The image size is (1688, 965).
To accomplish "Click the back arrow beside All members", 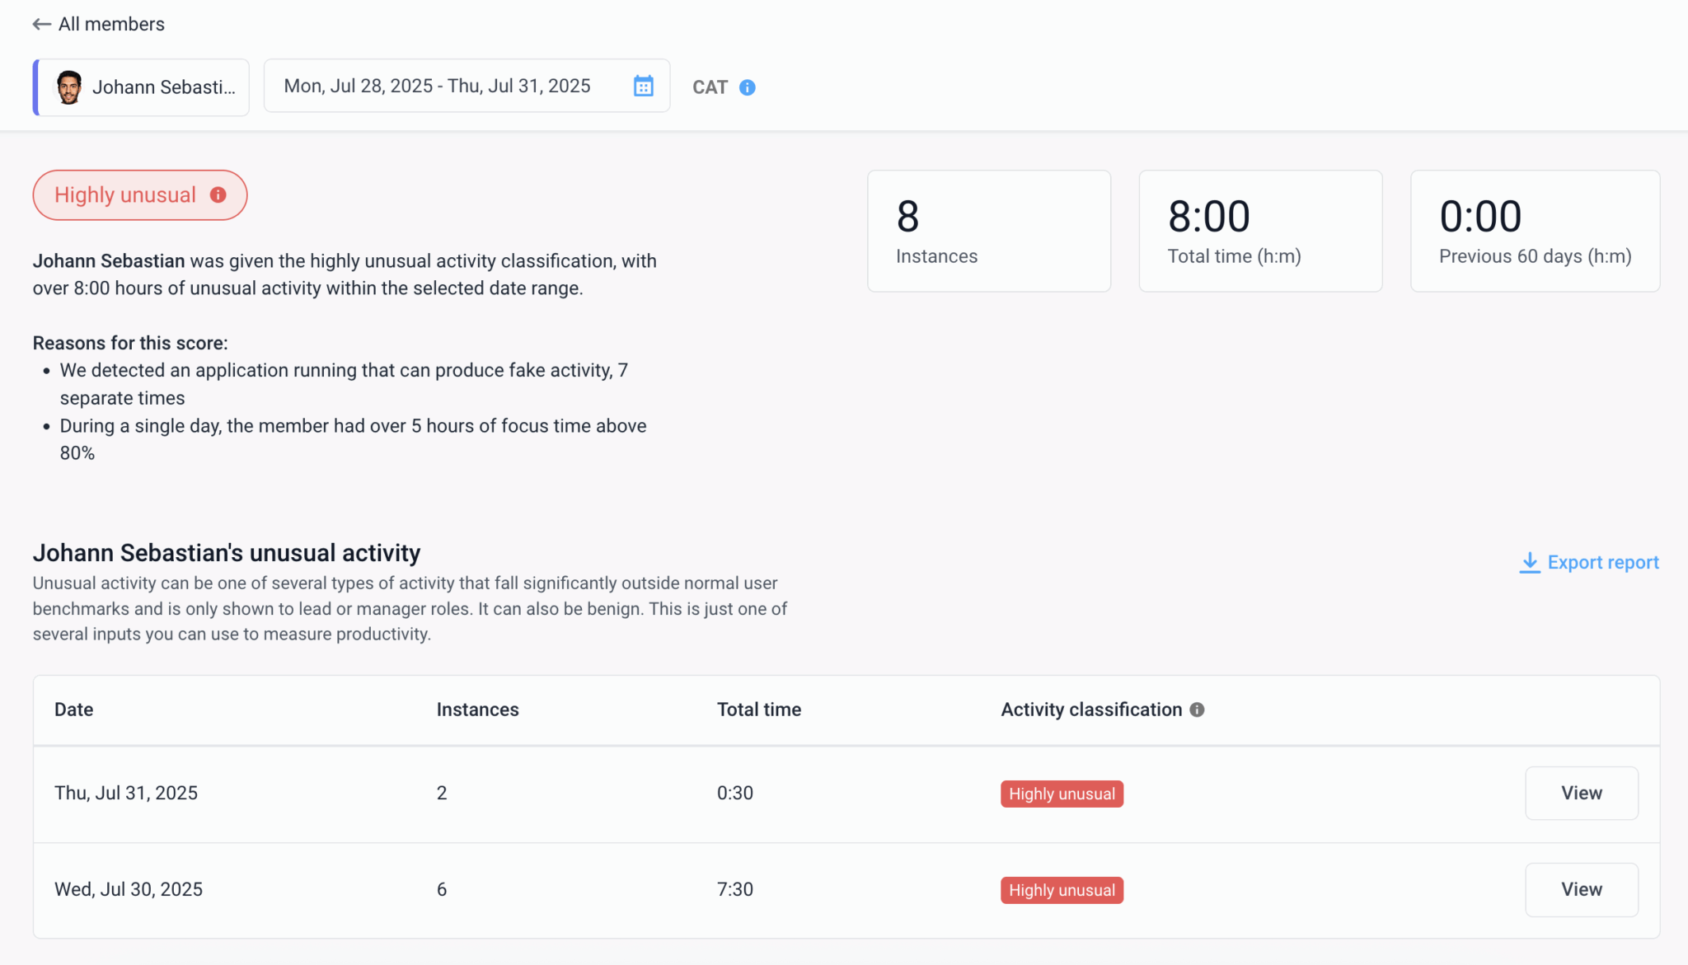I will 41,24.
